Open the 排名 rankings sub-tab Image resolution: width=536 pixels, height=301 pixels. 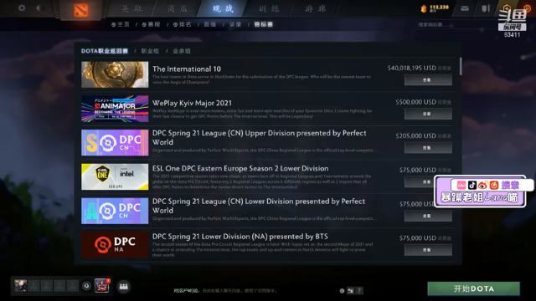coord(182,24)
